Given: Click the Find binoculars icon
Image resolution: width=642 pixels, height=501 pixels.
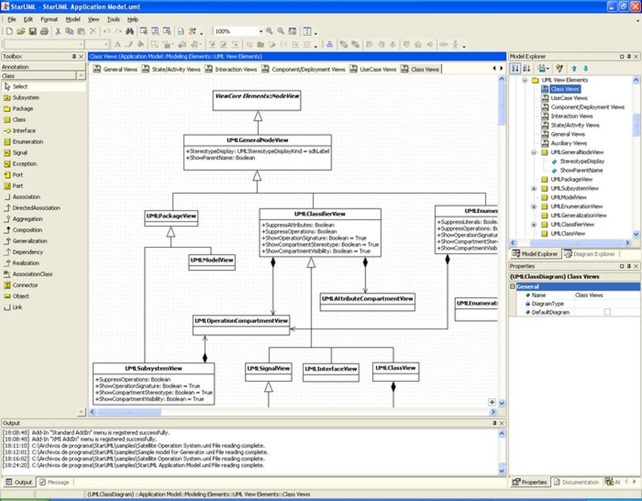Looking at the screenshot, I should click(x=130, y=31).
